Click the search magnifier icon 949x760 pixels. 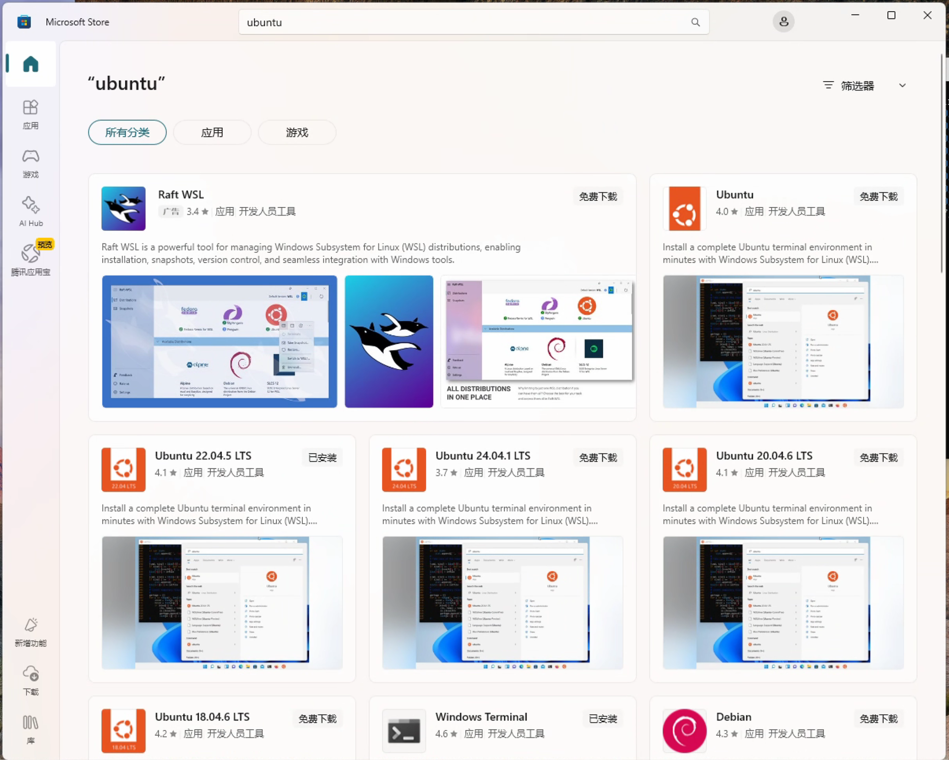coord(695,22)
